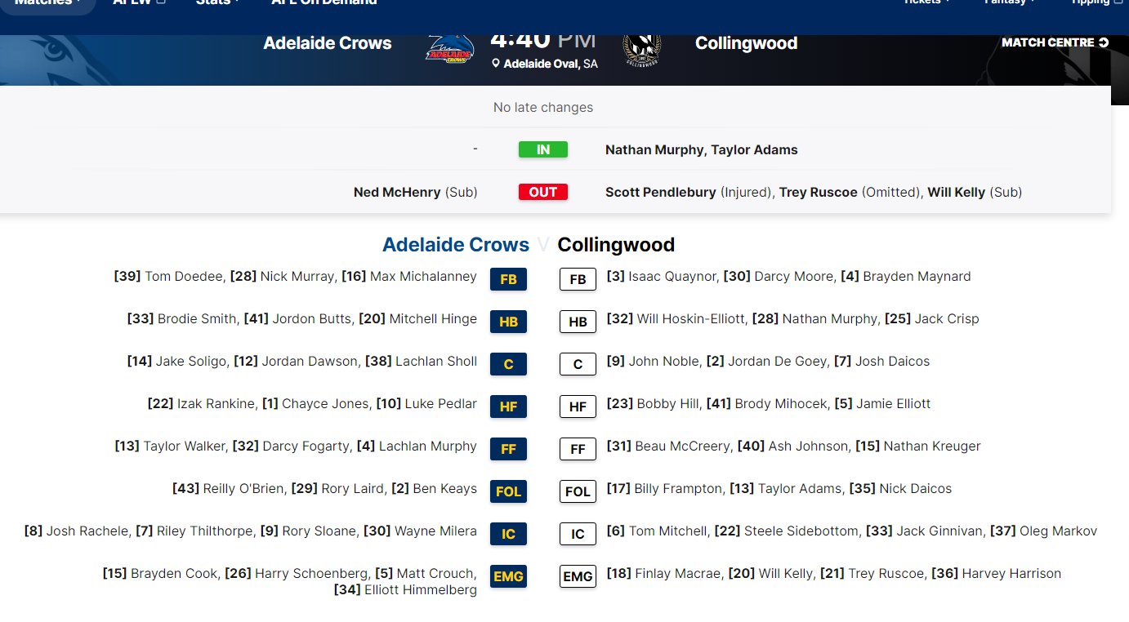
Task: Select player [34] Elliott Himmelberg
Action: click(x=405, y=589)
